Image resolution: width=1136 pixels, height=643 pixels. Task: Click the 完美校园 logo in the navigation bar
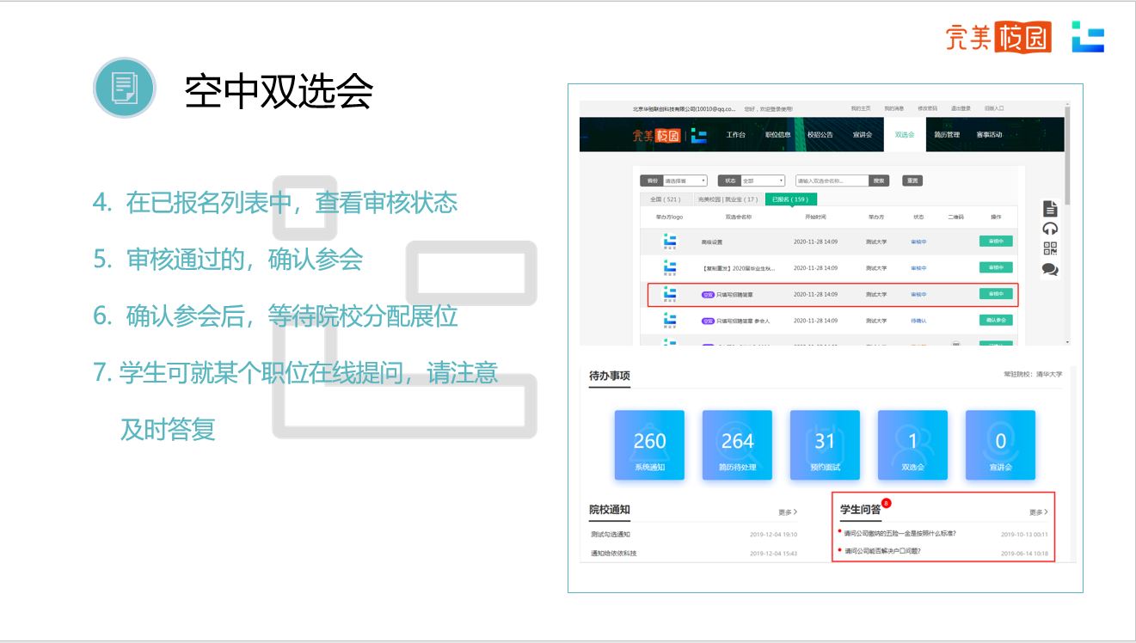click(656, 135)
